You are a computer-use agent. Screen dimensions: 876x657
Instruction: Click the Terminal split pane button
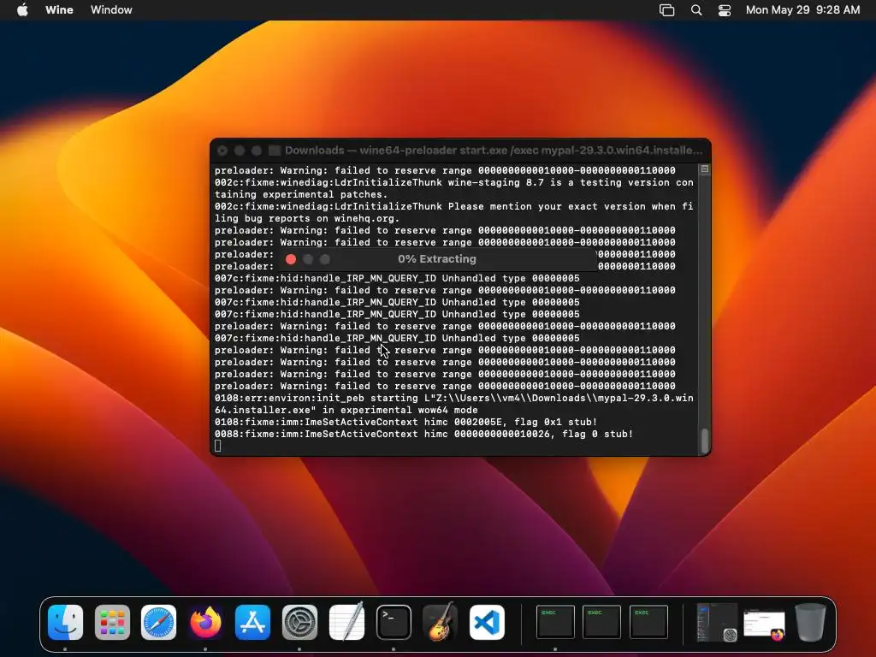(x=705, y=169)
